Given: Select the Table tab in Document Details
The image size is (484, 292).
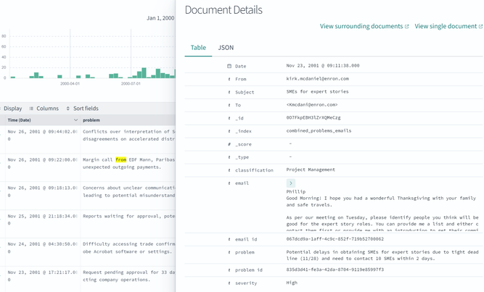Looking at the screenshot, I should pyautogui.click(x=198, y=48).
